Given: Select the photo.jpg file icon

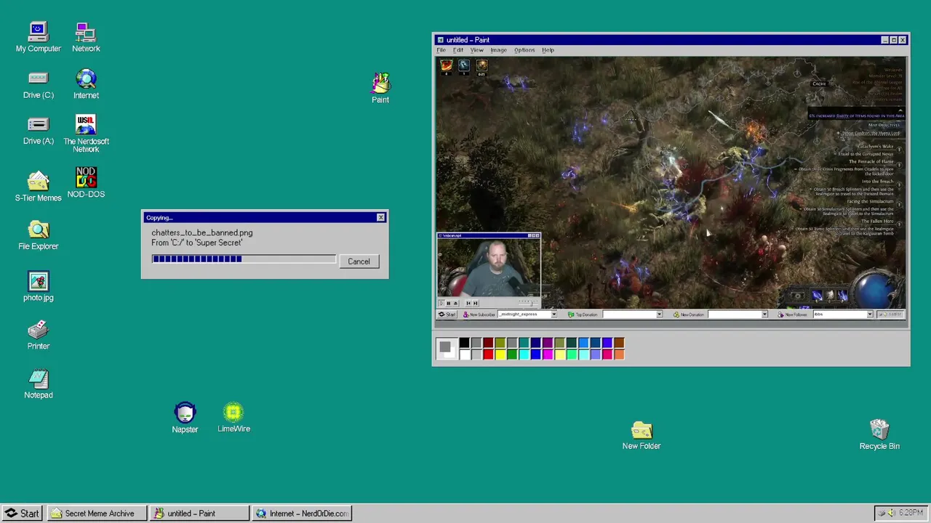Looking at the screenshot, I should 38,286.
